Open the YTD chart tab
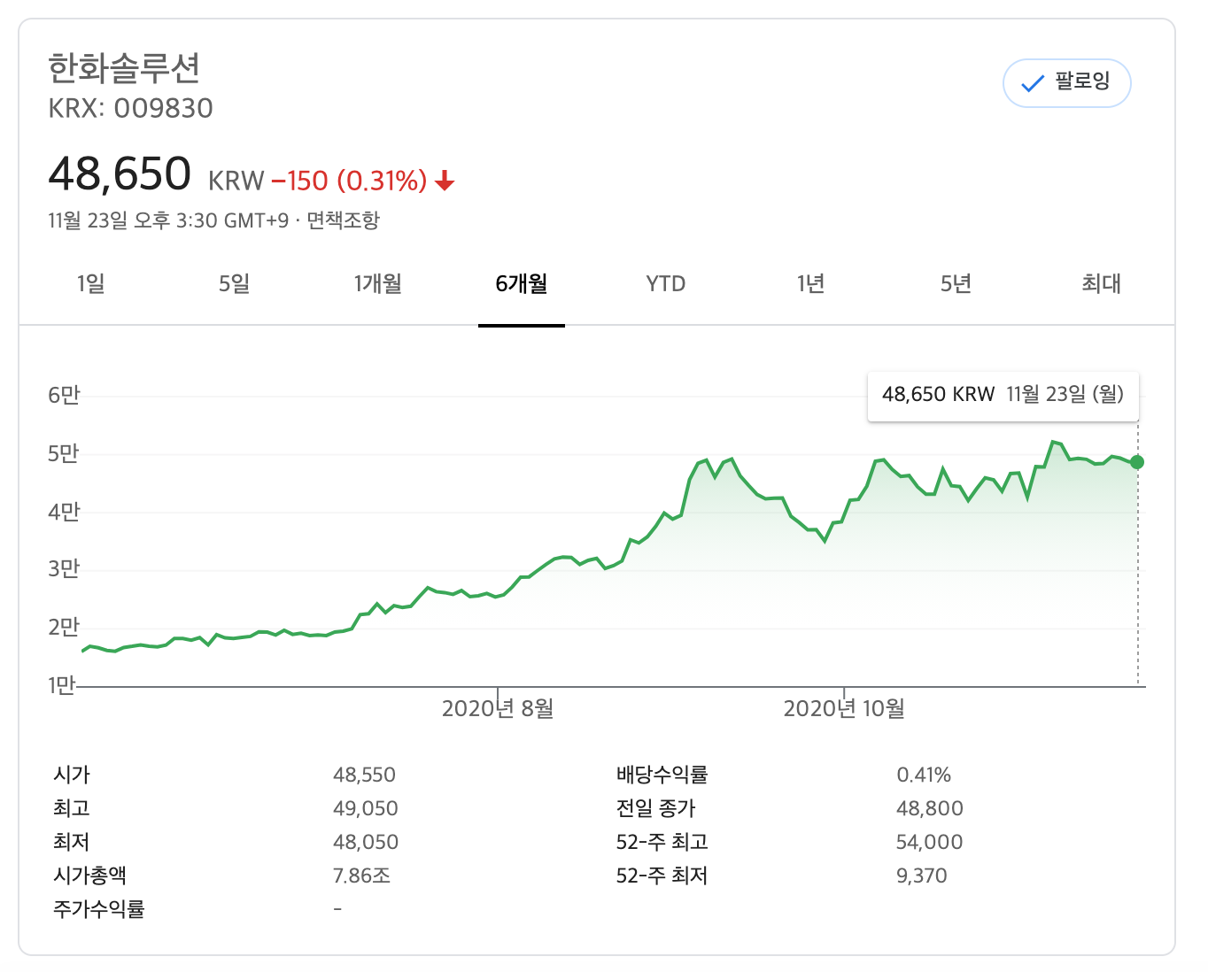 [x=666, y=284]
